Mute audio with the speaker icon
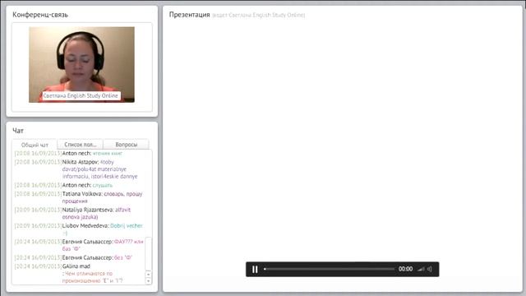This screenshot has width=526, height=296. [429, 269]
